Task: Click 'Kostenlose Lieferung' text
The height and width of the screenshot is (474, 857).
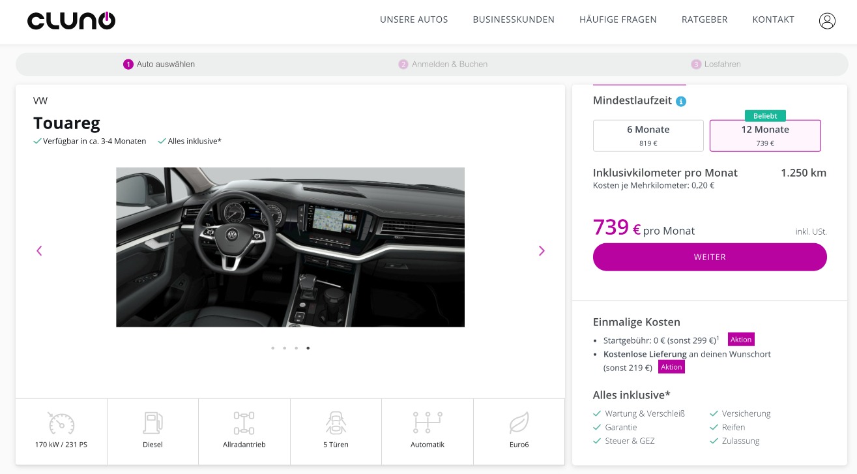Action: (x=645, y=354)
